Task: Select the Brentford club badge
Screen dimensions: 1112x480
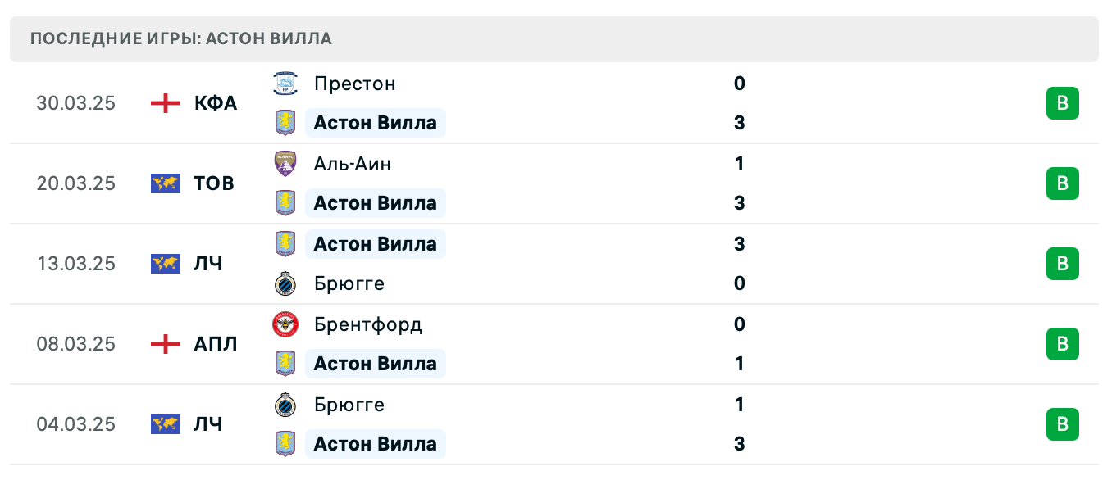Action: [285, 324]
